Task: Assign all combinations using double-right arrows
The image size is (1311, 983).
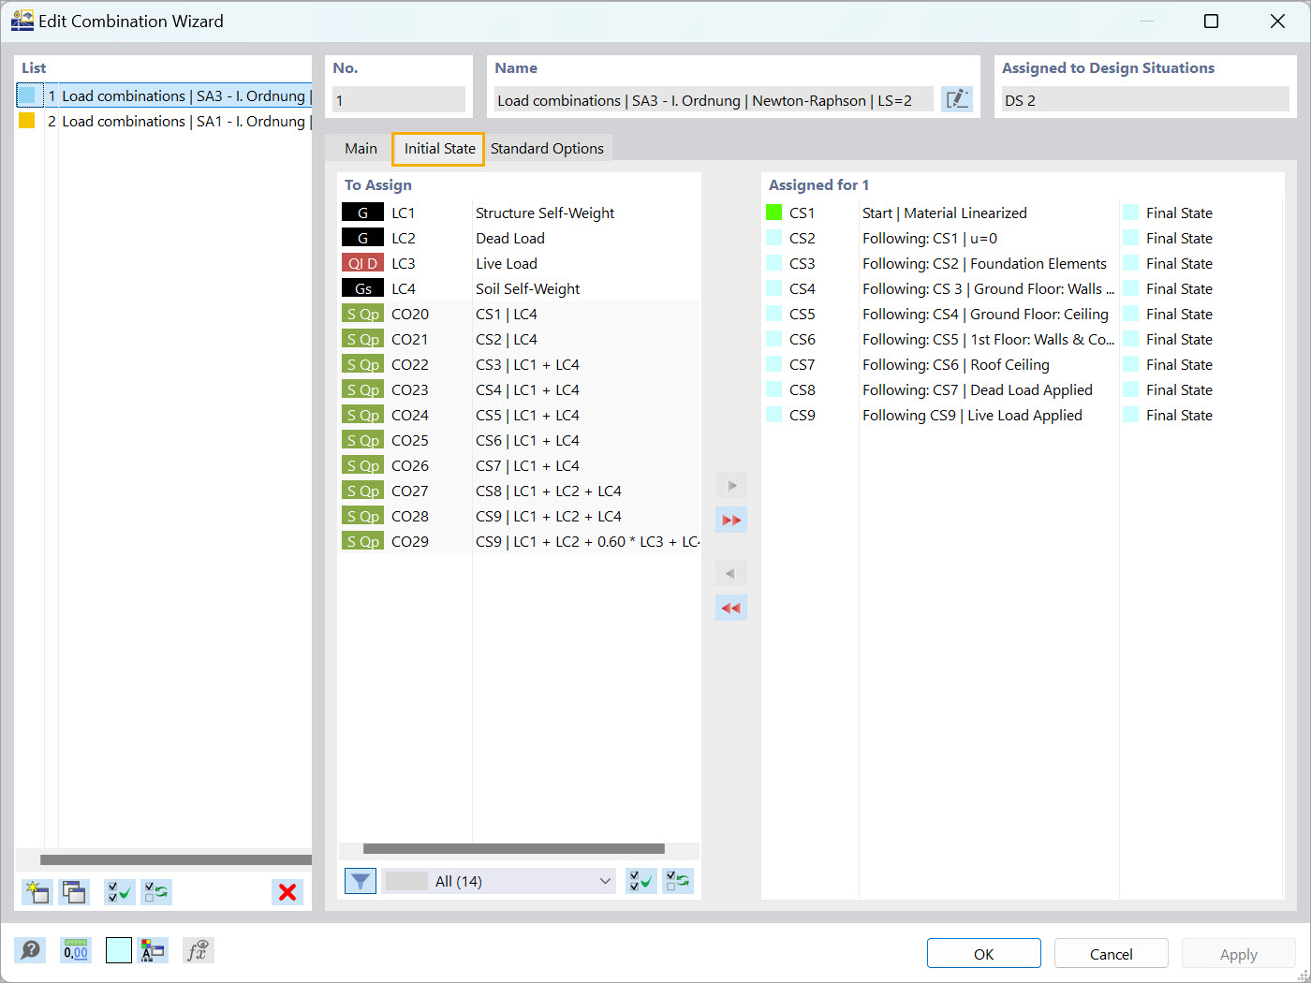Action: (730, 520)
